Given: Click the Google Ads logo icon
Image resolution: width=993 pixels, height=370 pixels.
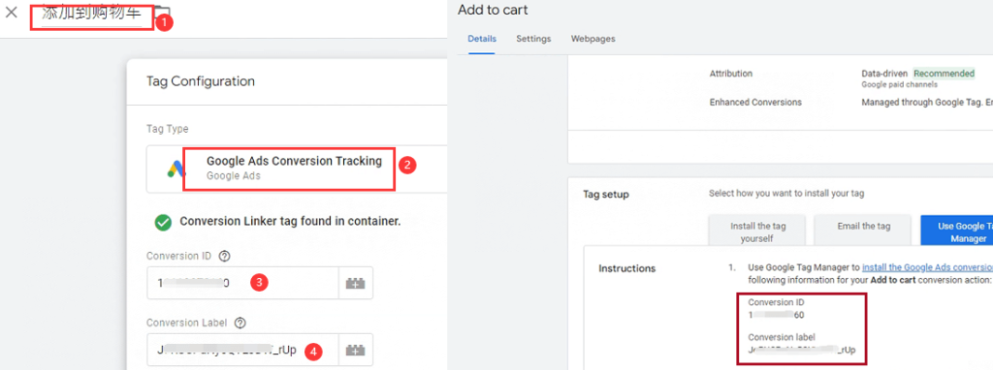Looking at the screenshot, I should coord(176,169).
